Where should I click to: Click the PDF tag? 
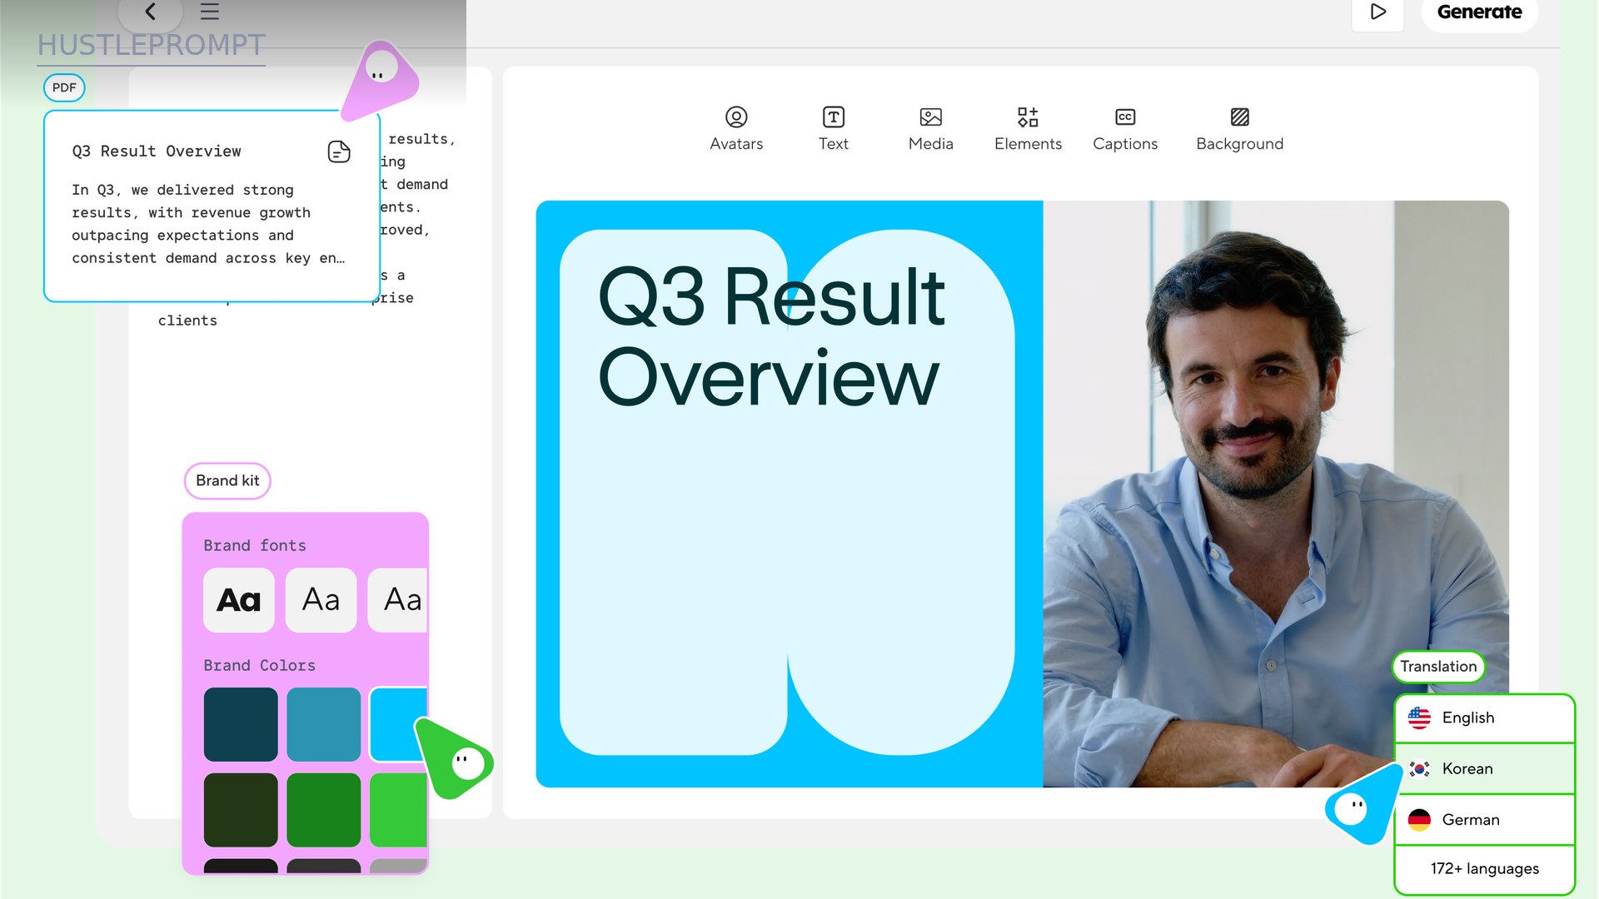(64, 87)
